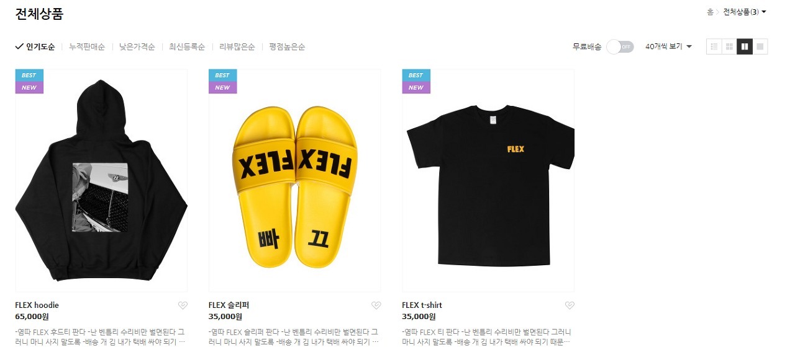Sort by 최신등록순
This screenshot has height=363, width=795.
coord(187,46)
